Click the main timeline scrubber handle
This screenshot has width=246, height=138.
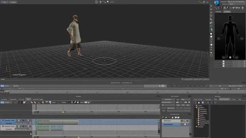pos(7,92)
